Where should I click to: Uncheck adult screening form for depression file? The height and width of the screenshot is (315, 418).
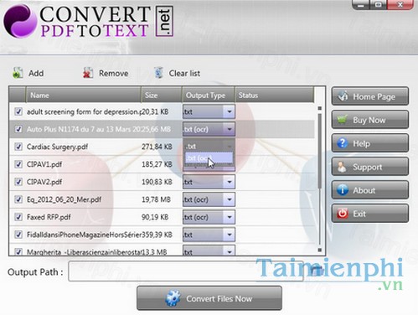tap(18, 111)
